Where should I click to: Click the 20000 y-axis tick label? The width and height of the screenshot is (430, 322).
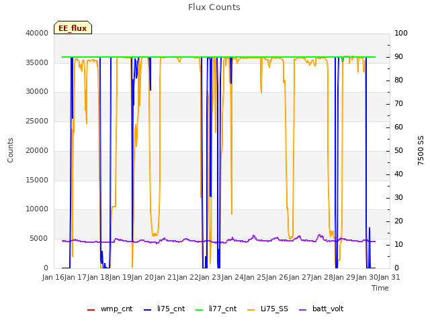click(x=37, y=150)
